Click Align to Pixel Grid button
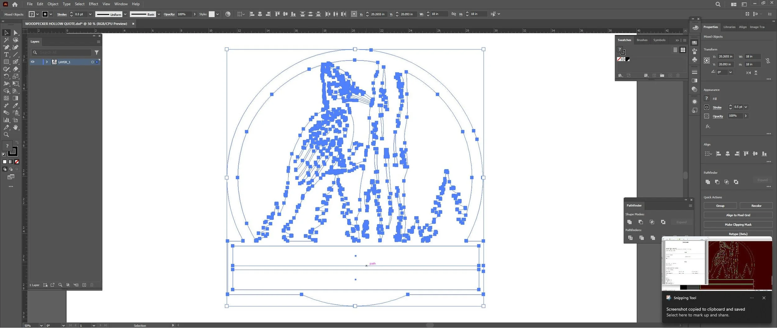This screenshot has width=777, height=328. tap(738, 215)
